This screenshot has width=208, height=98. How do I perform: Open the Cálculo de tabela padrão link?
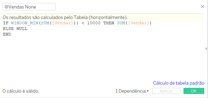coord(178,83)
